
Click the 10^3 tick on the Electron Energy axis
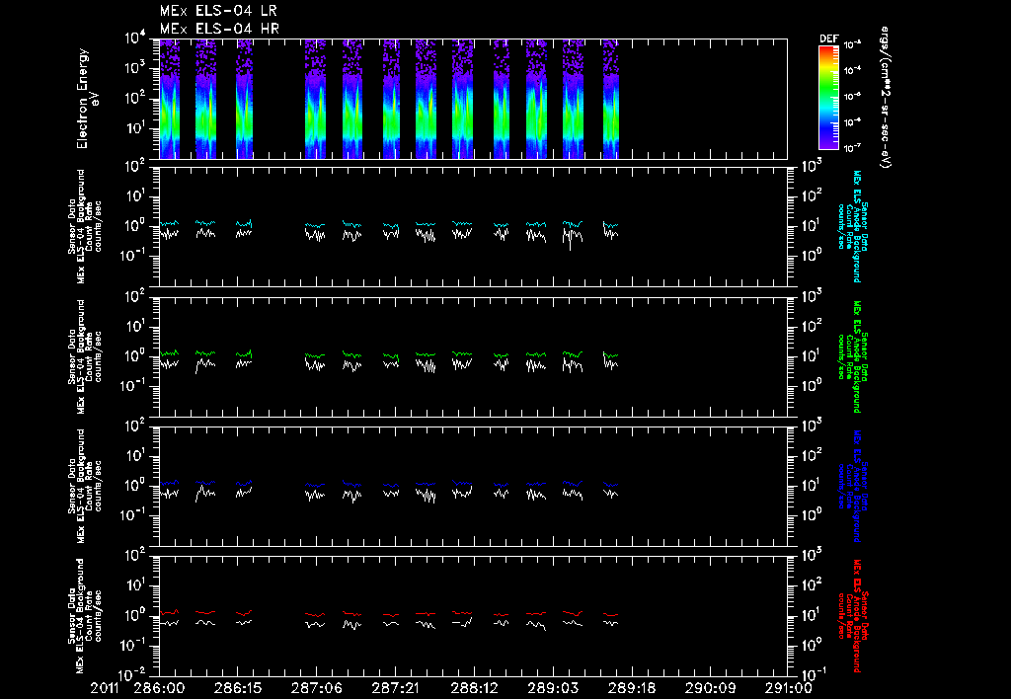pos(136,69)
